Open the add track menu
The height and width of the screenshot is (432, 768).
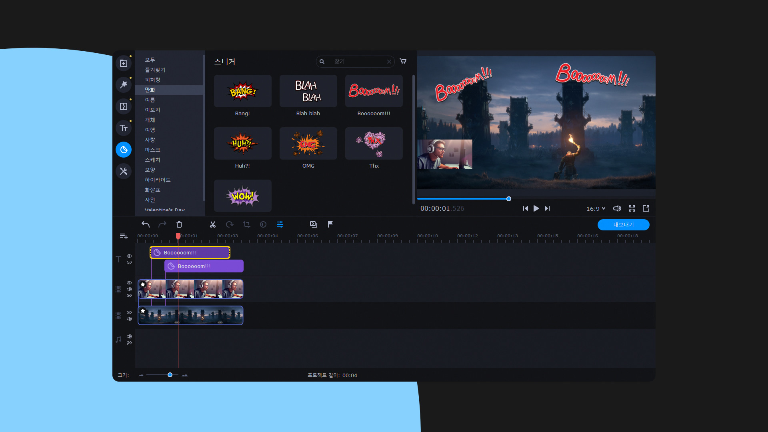click(x=124, y=236)
